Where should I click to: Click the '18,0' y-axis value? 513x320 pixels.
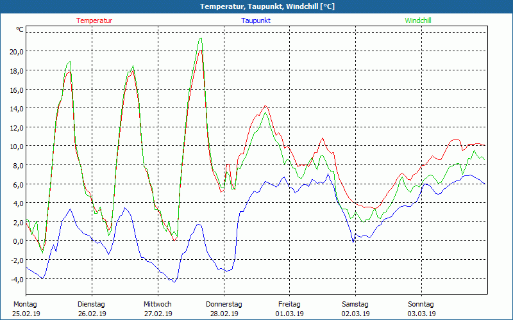[17, 71]
